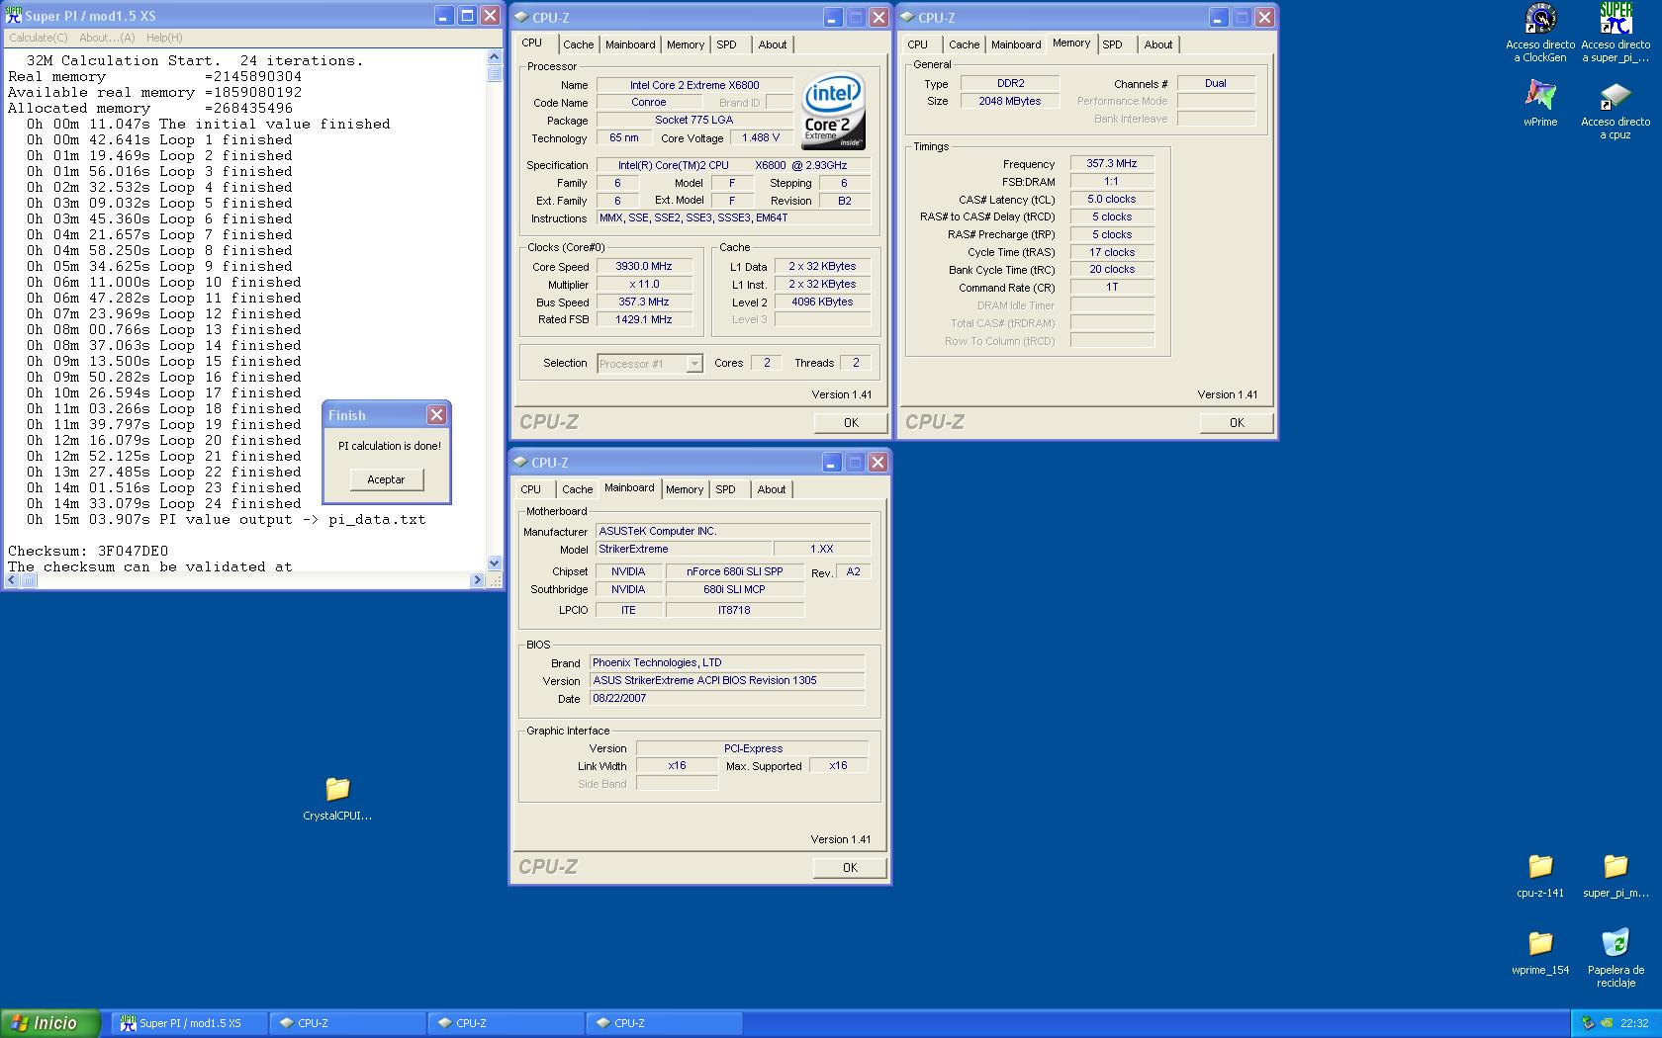
Task: Click Super PI vertical scrollbar down arrow
Action: click(495, 562)
